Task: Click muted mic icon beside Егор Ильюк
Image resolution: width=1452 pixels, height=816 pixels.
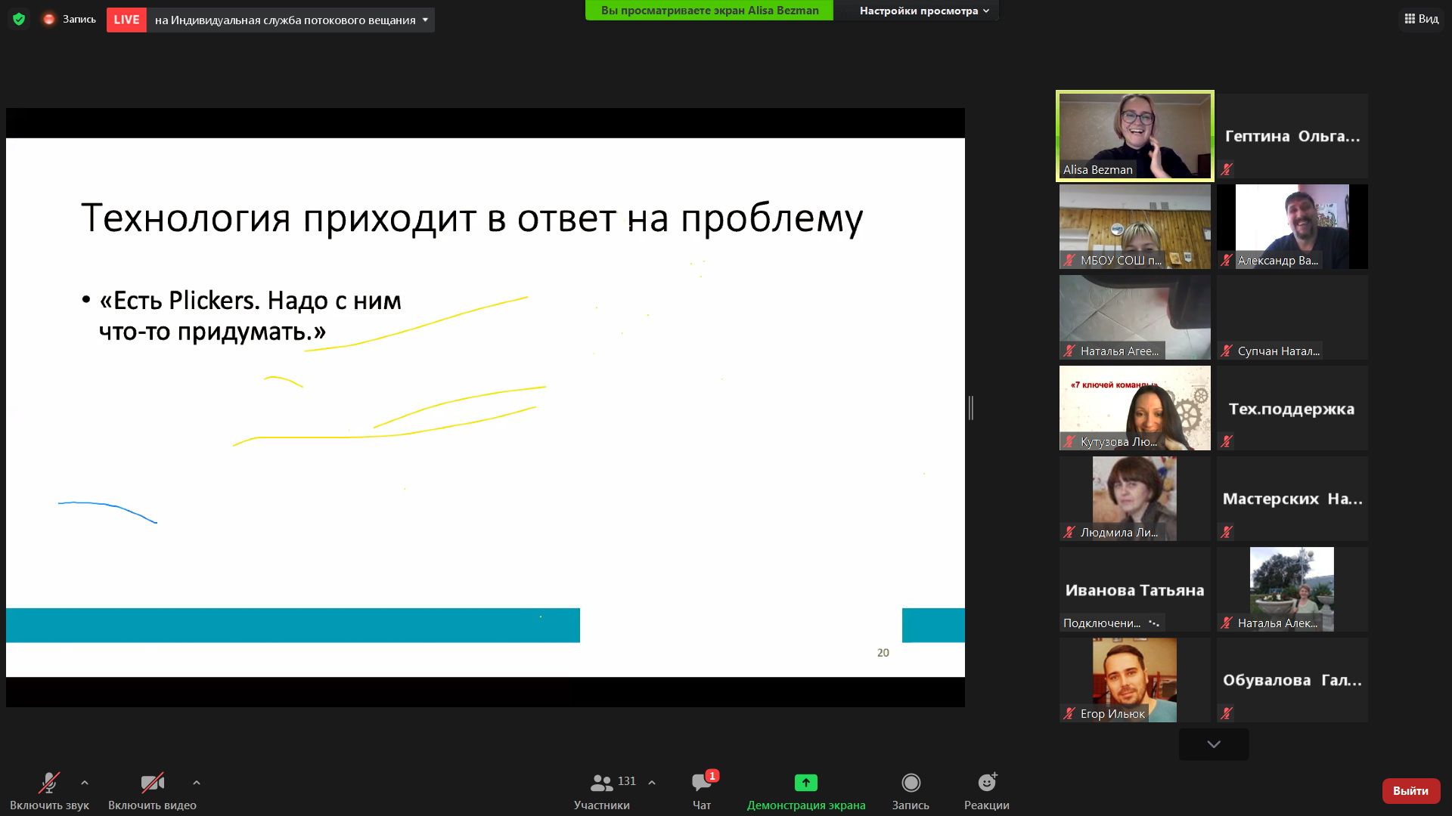Action: click(x=1069, y=713)
